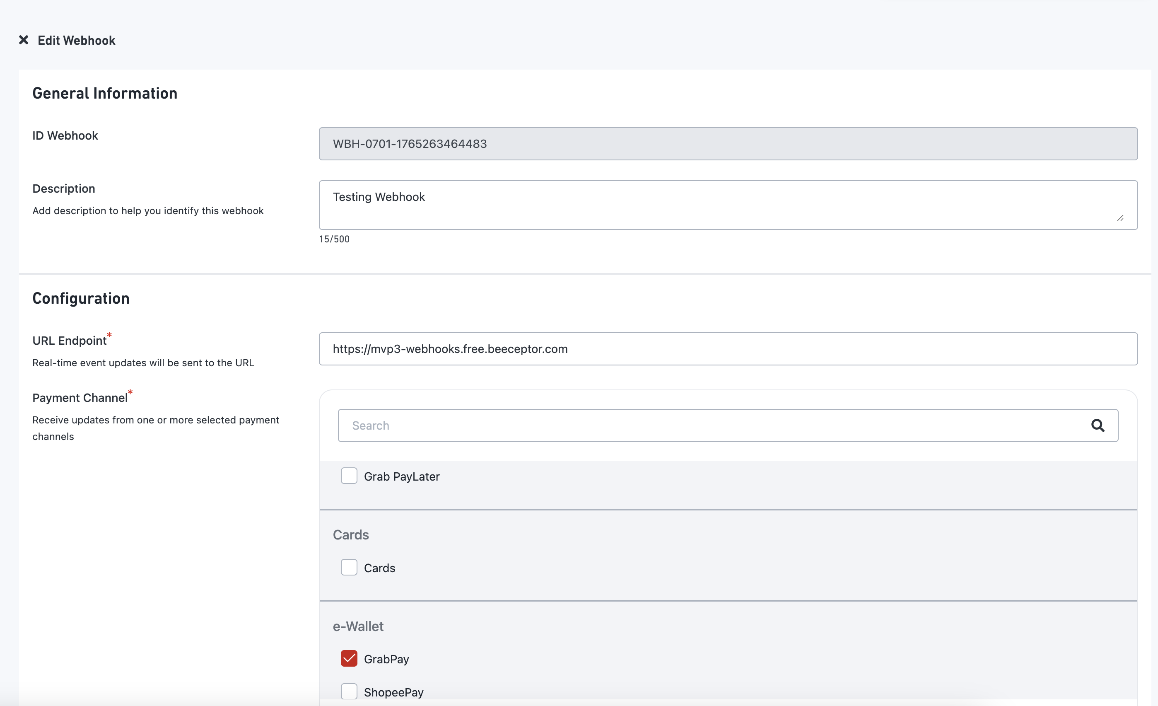Click the search magnifier icon
The image size is (1158, 706).
[1098, 426]
